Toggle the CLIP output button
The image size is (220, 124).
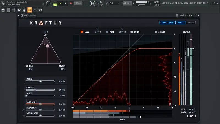point(191,116)
